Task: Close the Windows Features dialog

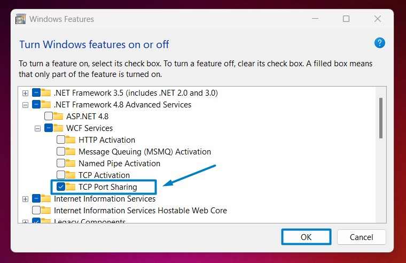Action: (378, 19)
